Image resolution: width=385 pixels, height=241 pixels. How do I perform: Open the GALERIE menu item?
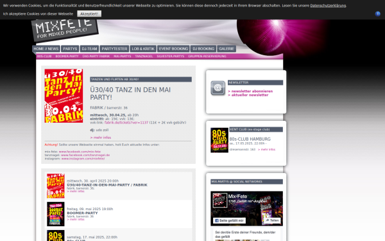click(x=227, y=49)
